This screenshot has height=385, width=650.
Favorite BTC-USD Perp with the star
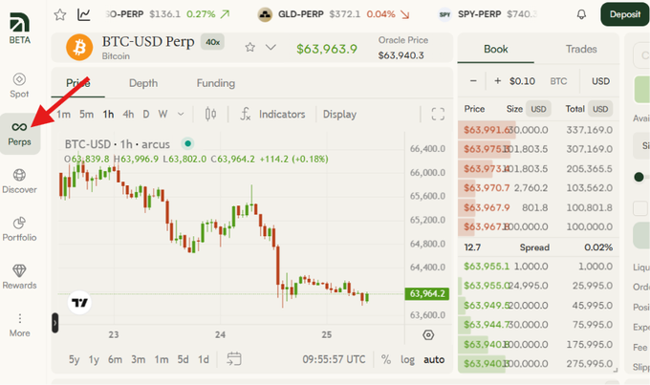tap(249, 47)
